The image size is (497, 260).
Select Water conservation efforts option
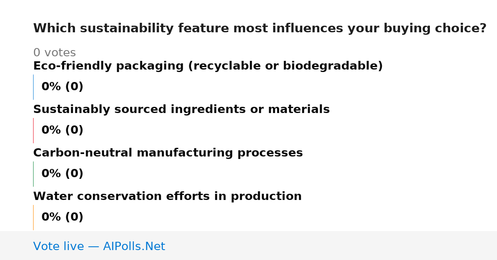pos(167,197)
